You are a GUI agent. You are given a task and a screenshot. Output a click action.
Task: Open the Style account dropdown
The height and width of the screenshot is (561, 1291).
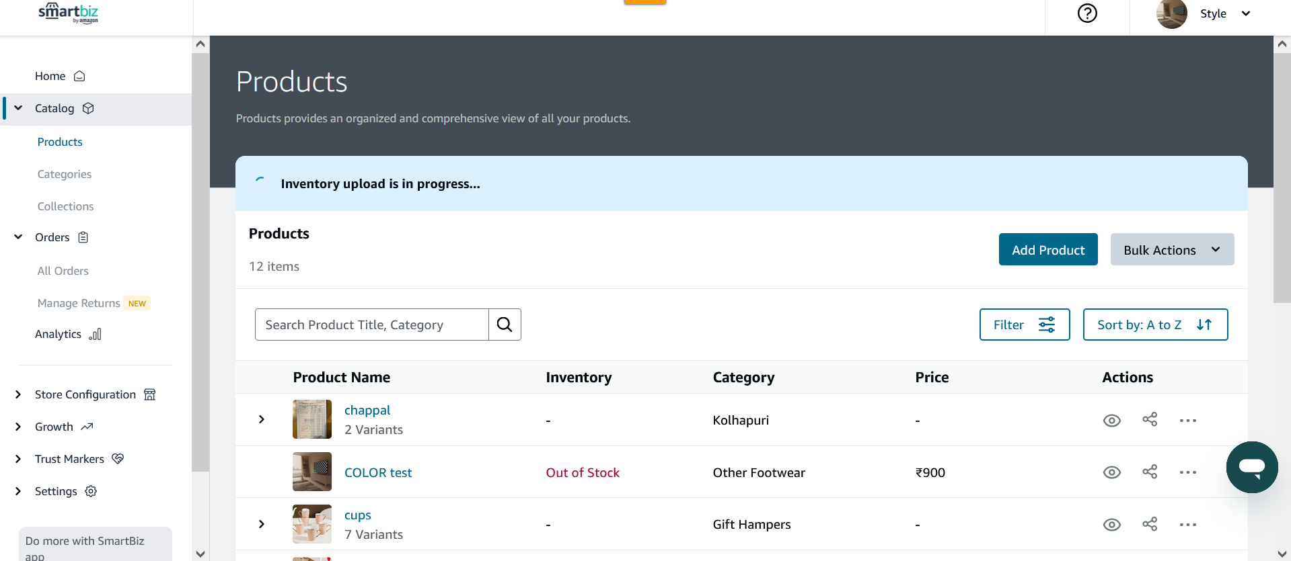(x=1246, y=13)
